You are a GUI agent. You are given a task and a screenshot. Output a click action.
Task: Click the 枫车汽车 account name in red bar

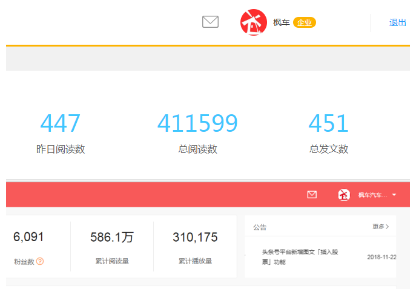(372, 195)
